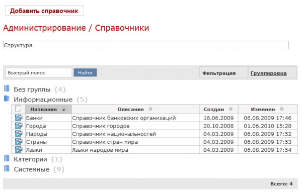Viewport: 302px width, 193px height.
Task: Sort table by Изменен column arrows
Action: click(281, 109)
